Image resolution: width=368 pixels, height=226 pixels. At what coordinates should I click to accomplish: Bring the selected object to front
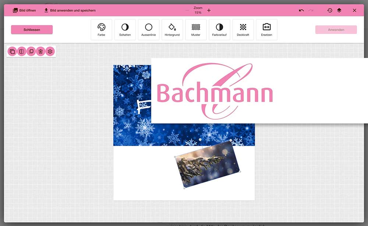pos(31,51)
